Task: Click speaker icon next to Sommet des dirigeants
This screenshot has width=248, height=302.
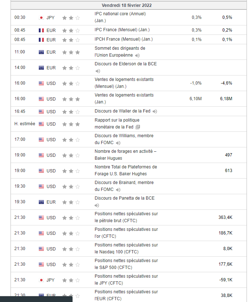Action: 137,56
